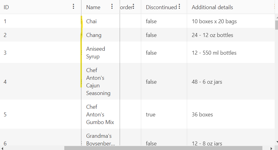Open the Discontinued column menu

click(x=179, y=7)
